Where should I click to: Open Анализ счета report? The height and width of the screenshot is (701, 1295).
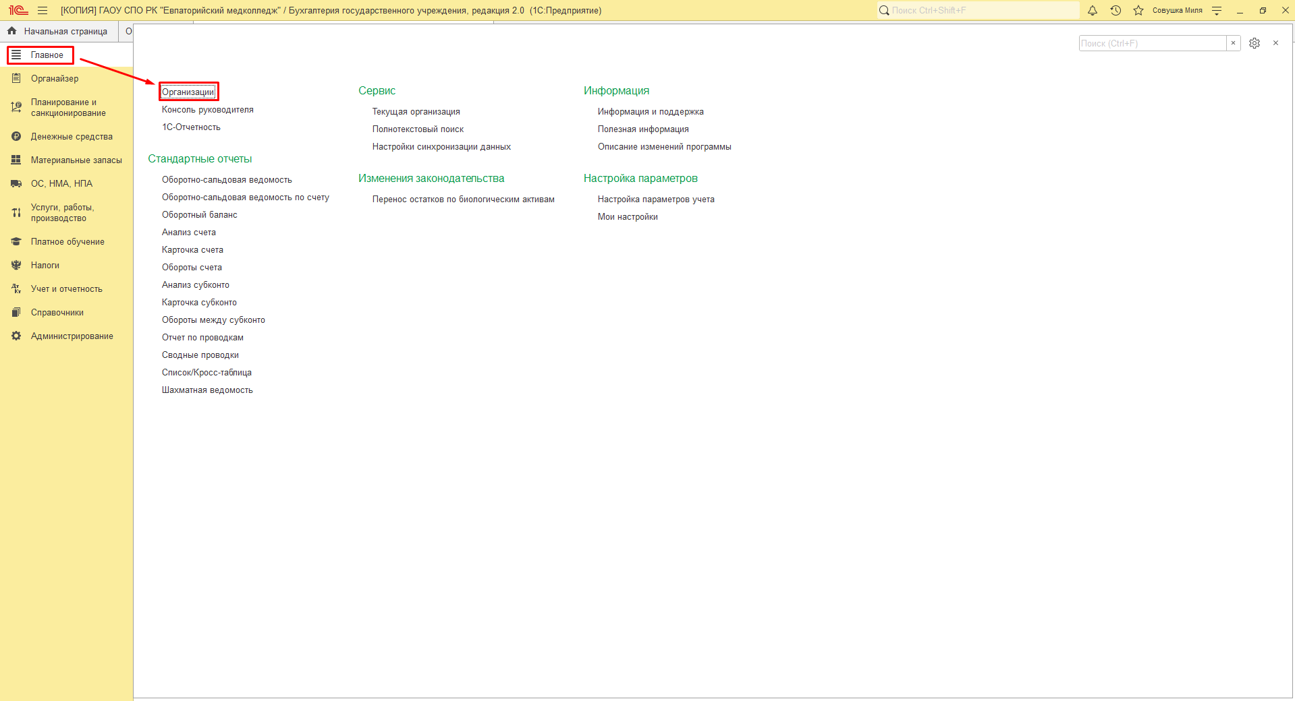[x=189, y=233]
